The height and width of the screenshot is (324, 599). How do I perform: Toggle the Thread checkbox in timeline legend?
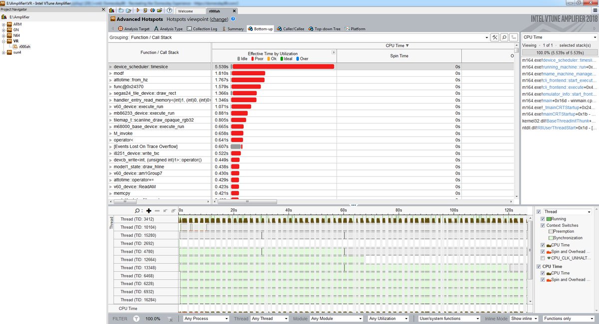pyautogui.click(x=538, y=212)
